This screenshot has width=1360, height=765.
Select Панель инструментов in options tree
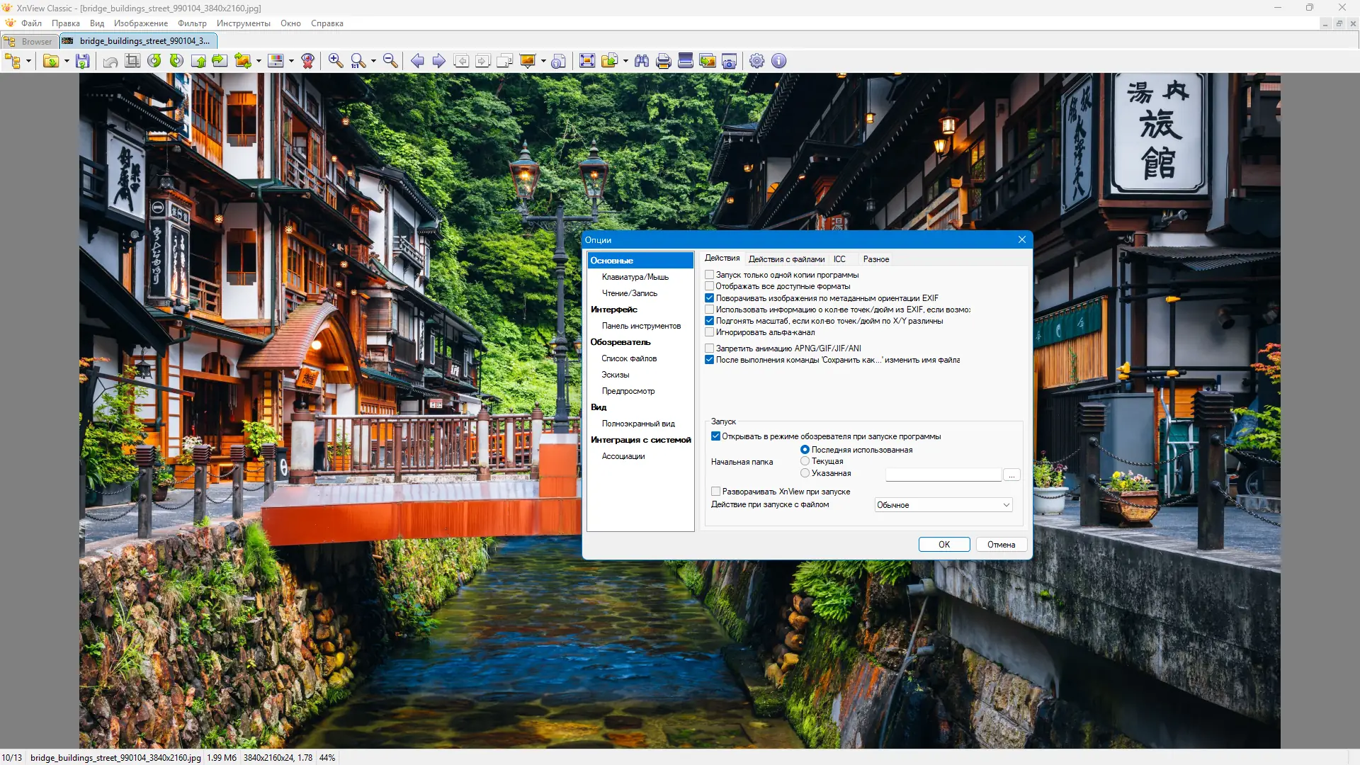(641, 326)
